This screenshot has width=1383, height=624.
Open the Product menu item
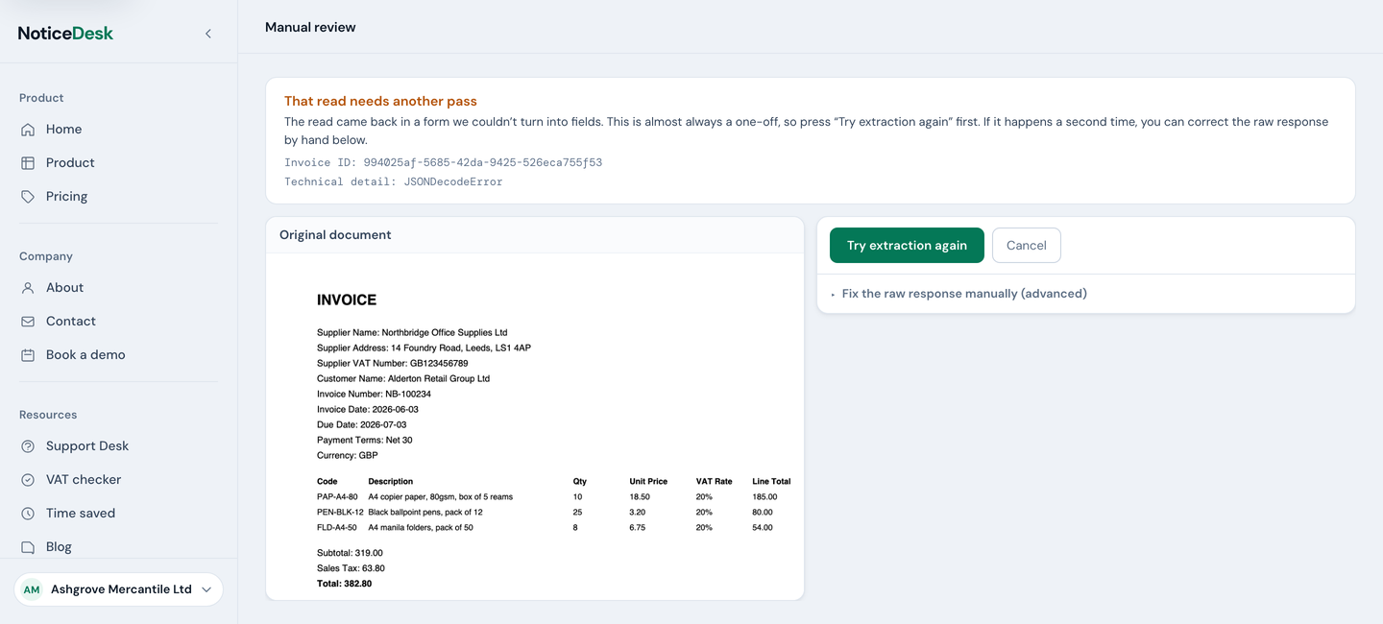point(118,163)
